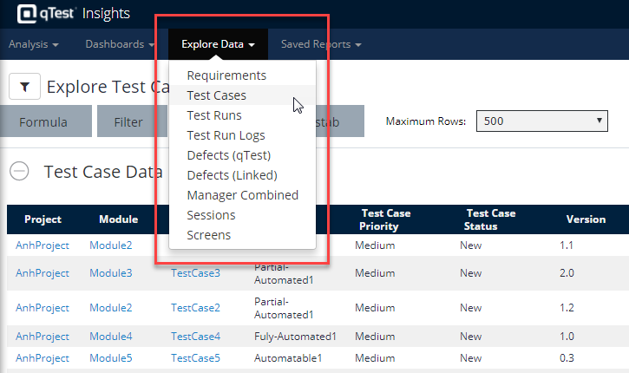Sort by Version column header
This screenshot has height=373, width=629.
coord(586,219)
